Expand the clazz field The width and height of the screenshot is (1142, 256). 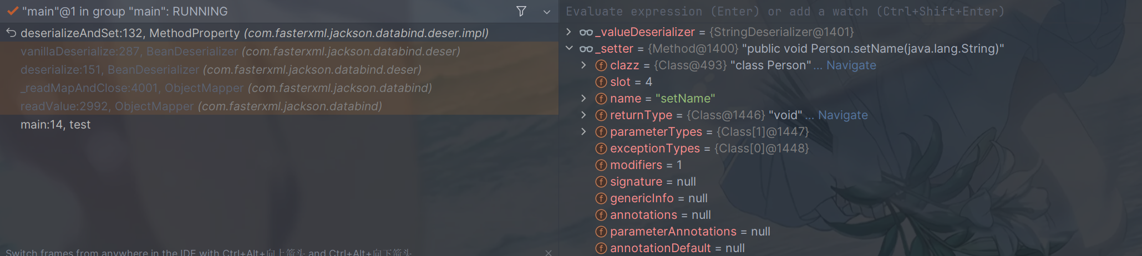coord(583,65)
